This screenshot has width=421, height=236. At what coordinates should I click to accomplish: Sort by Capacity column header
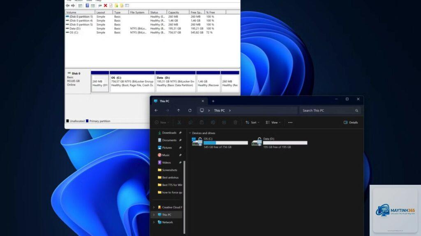[x=178, y=12]
